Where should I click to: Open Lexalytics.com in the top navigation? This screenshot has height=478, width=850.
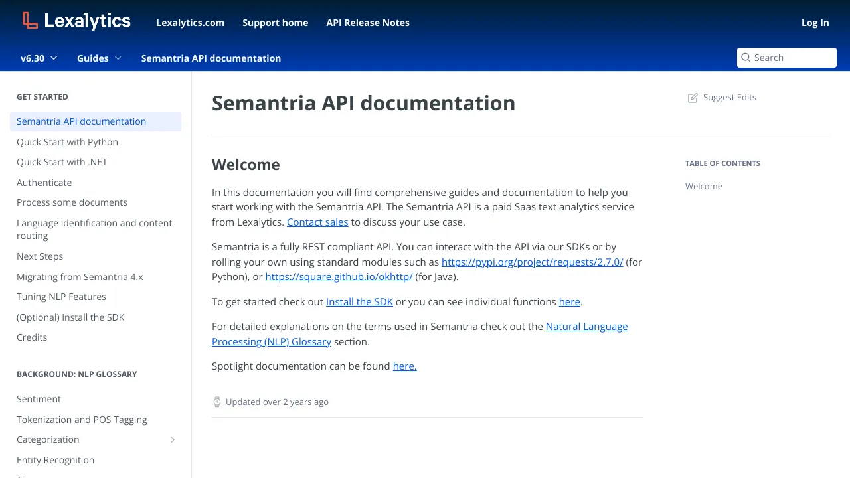(x=191, y=23)
